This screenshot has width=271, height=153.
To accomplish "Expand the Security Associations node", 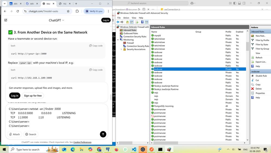I will point(121,49).
